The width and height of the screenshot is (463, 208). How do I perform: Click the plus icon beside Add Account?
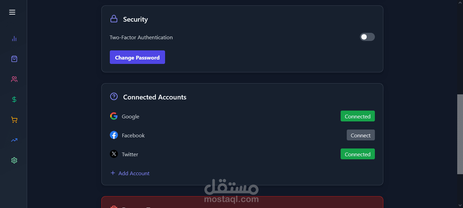point(113,173)
